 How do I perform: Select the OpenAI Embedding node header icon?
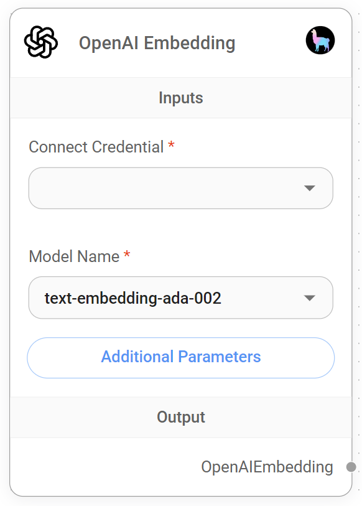[42, 42]
